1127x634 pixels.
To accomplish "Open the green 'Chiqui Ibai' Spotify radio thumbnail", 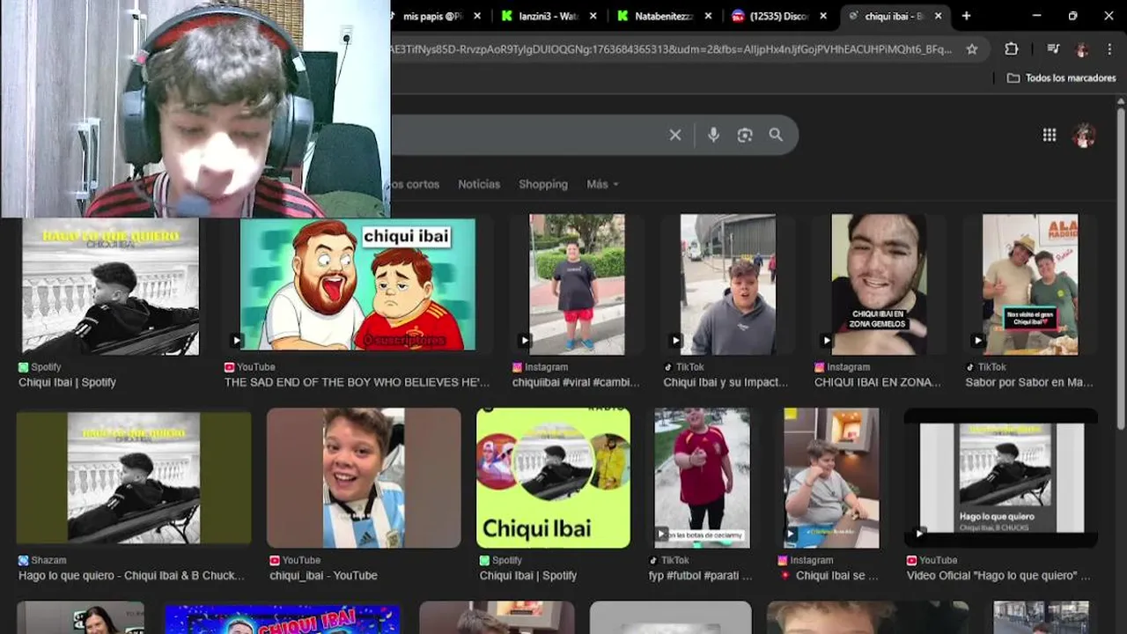I will [553, 478].
